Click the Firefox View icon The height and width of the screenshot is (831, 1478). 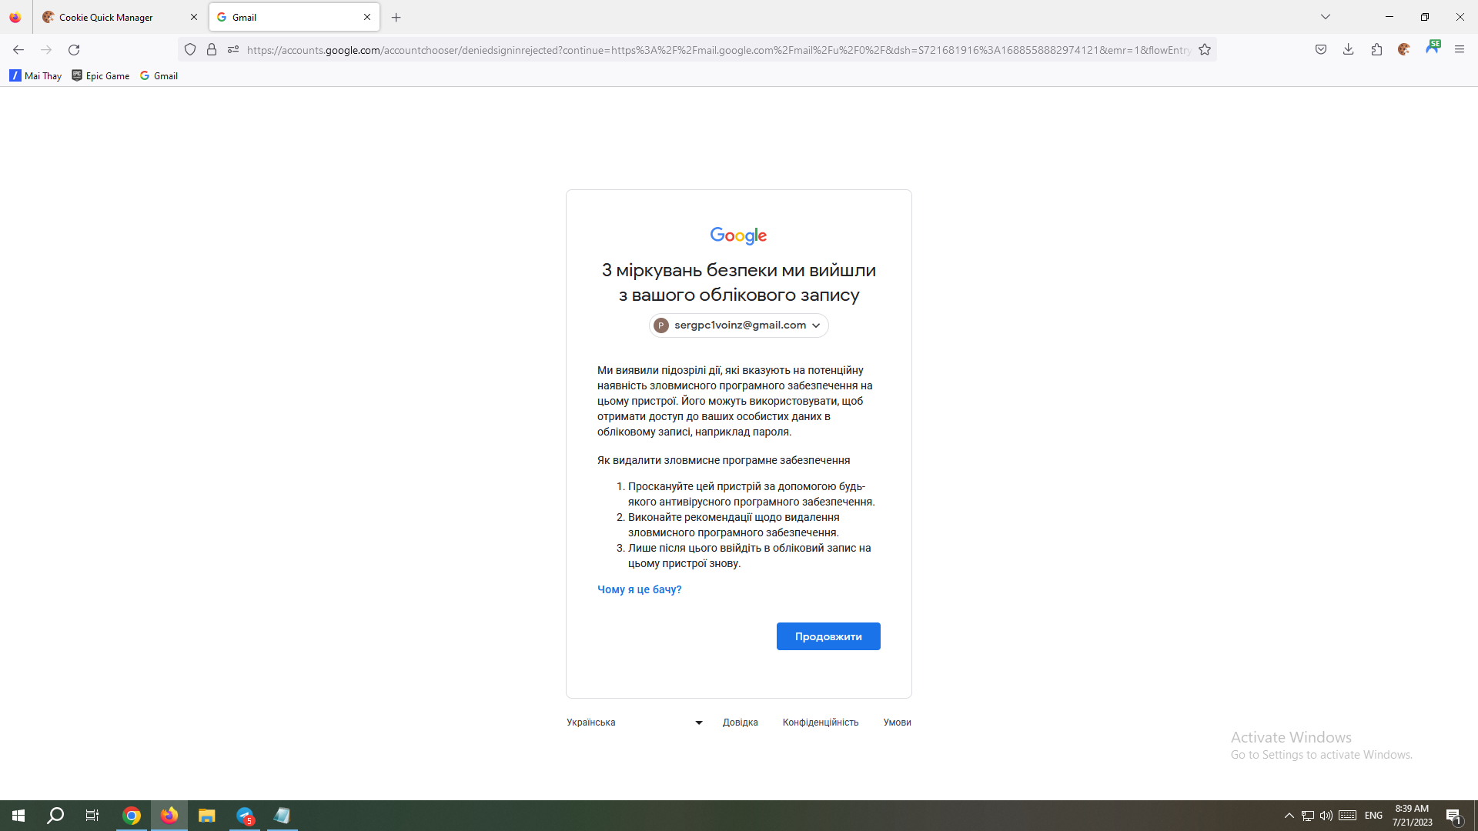[15, 17]
